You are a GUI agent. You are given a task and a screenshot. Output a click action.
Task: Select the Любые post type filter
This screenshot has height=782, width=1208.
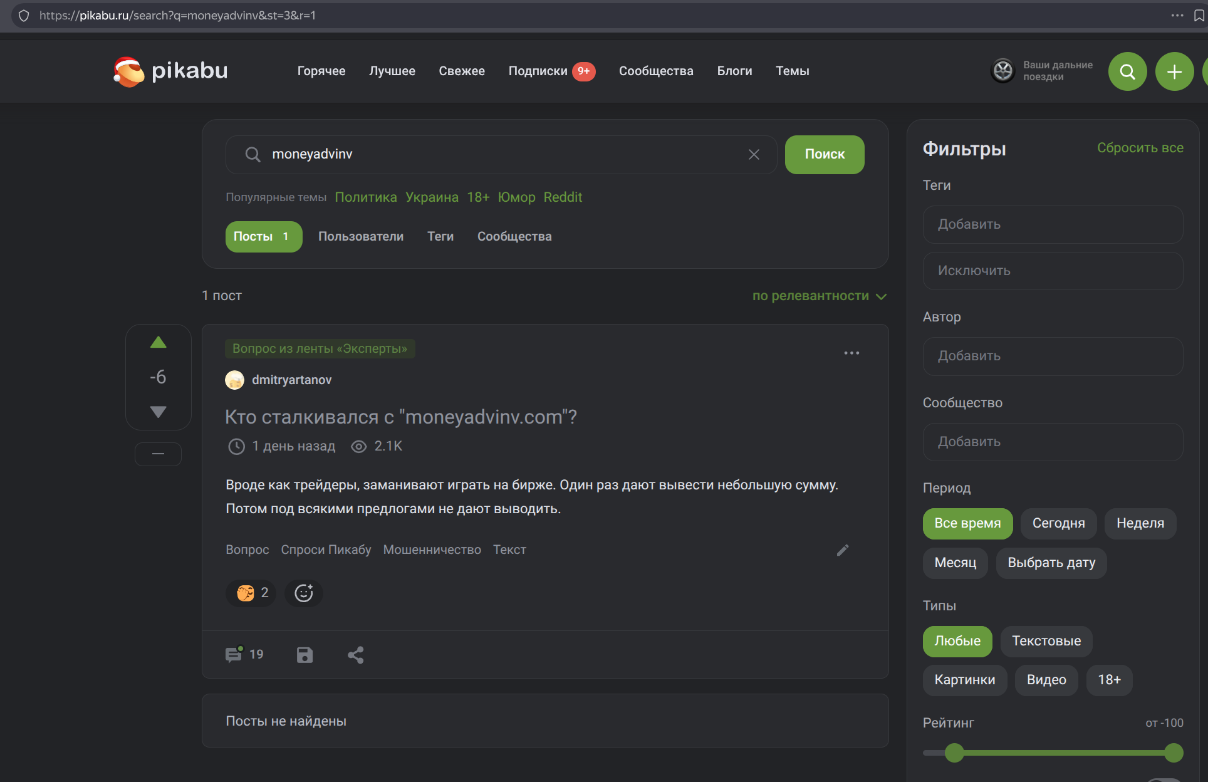[x=957, y=642]
